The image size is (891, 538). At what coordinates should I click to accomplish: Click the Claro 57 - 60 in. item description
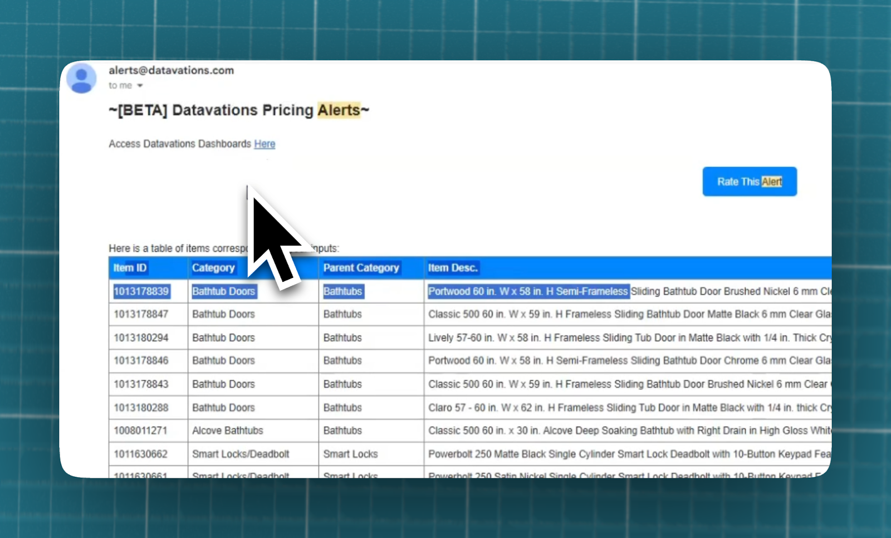coord(629,408)
